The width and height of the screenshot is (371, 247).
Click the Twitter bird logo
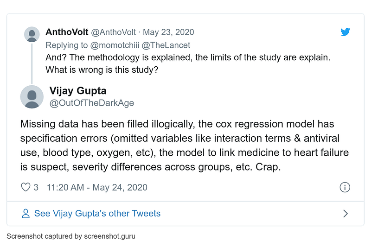pos(345,32)
